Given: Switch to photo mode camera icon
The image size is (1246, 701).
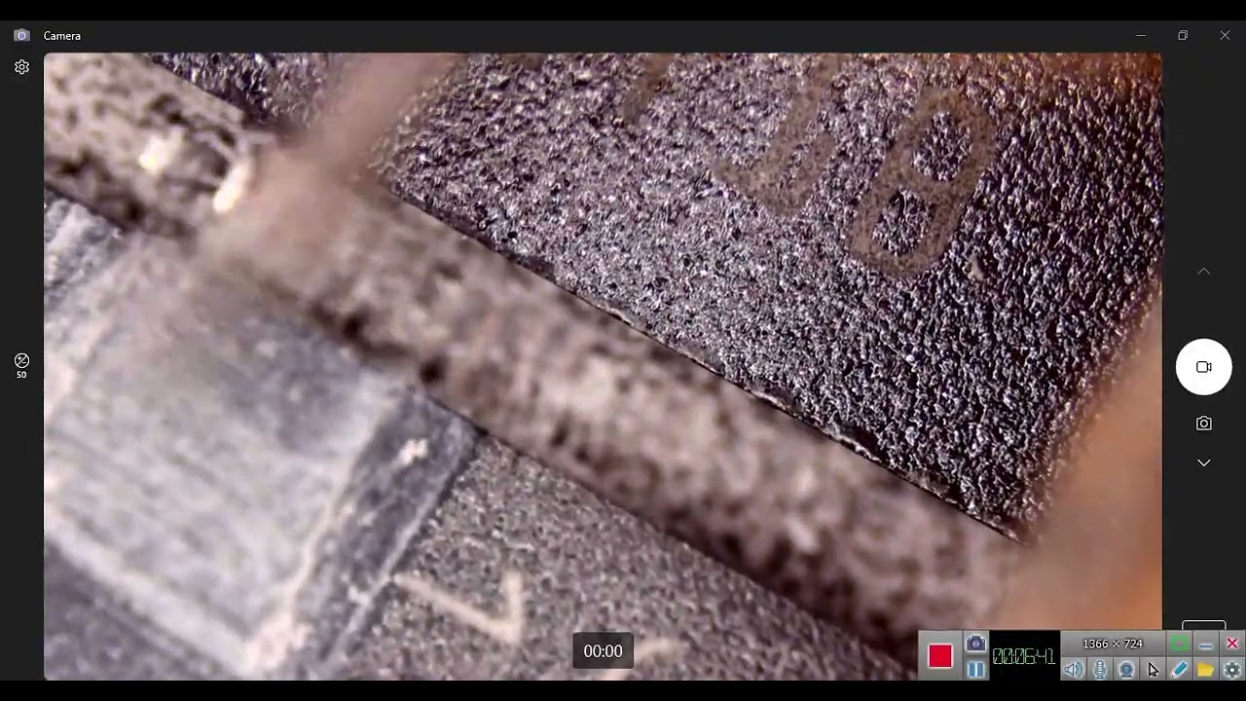Looking at the screenshot, I should point(1204,424).
